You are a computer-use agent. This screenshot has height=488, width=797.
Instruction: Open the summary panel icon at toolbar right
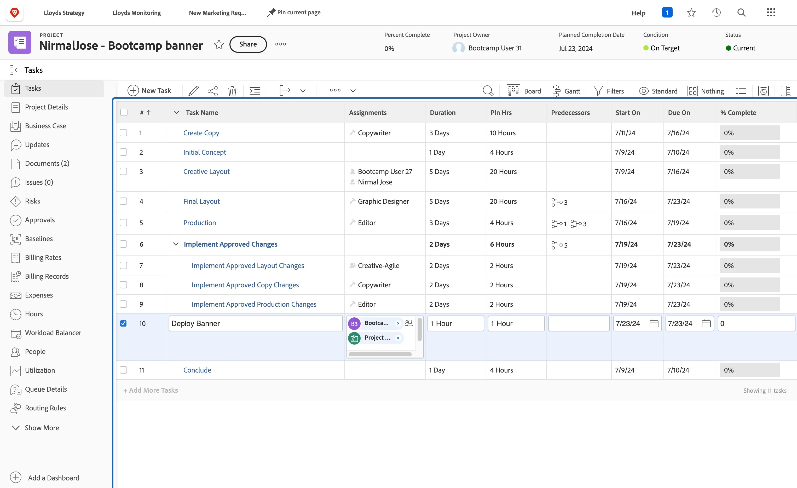(x=786, y=91)
